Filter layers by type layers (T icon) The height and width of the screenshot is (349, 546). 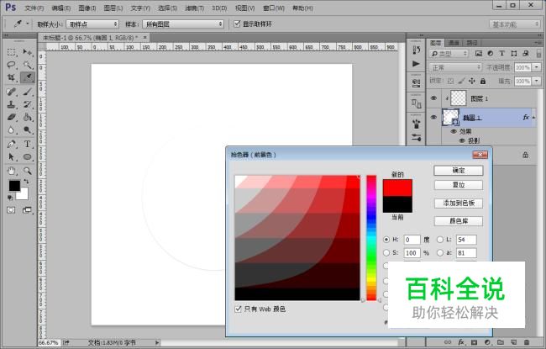(x=501, y=53)
